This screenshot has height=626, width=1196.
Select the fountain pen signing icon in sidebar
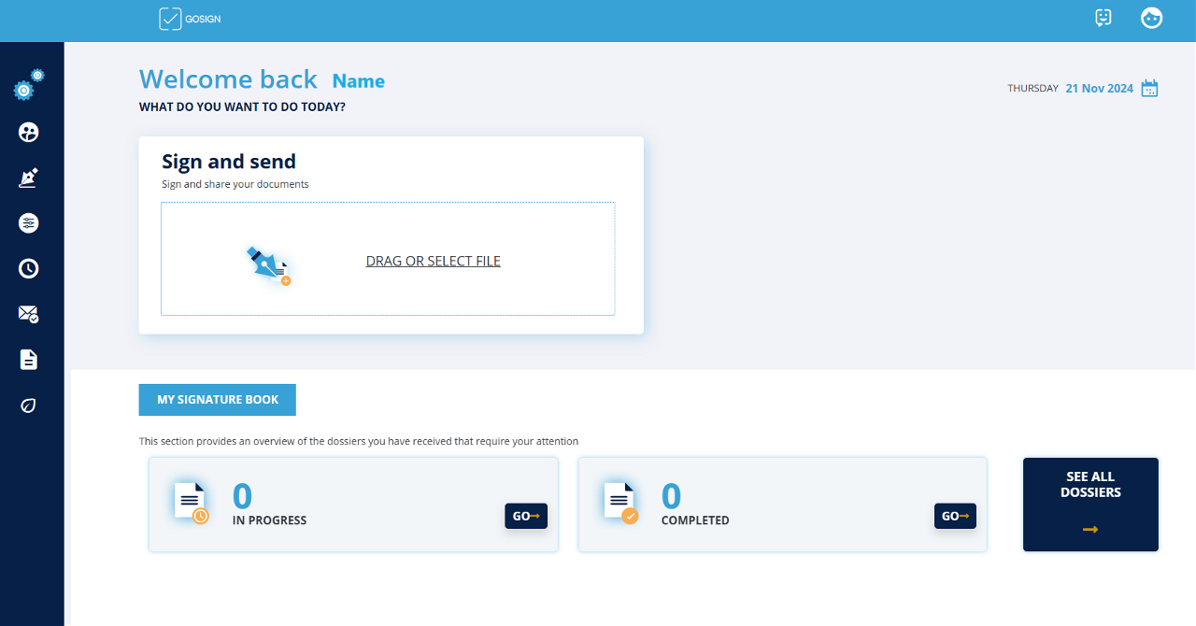29,178
